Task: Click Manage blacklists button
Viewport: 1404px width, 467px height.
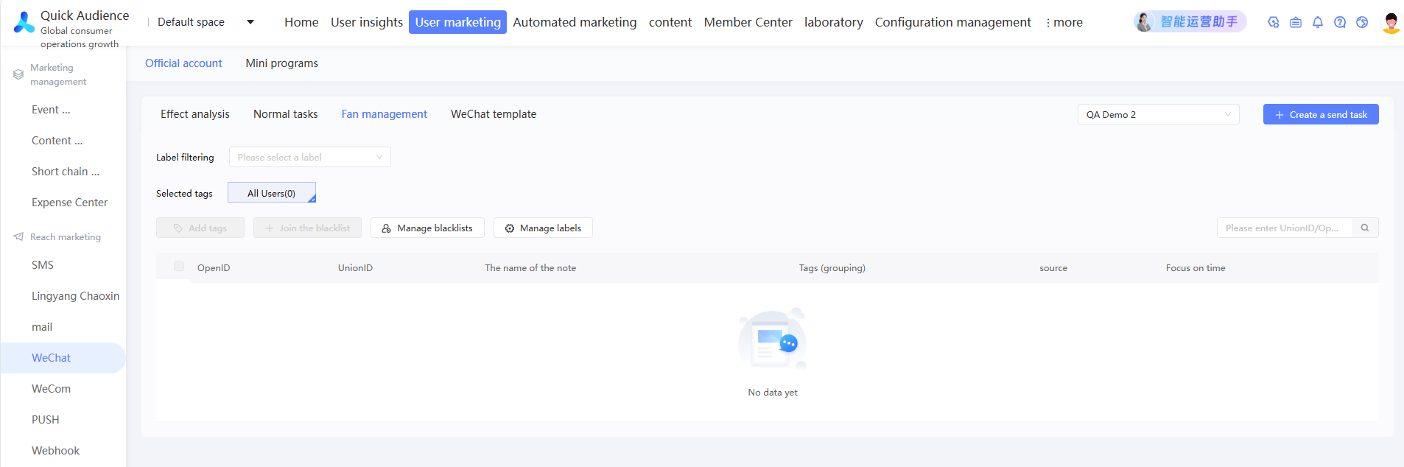Action: click(x=427, y=228)
